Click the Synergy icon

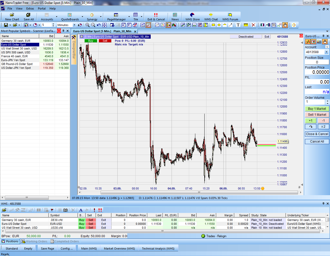point(92,17)
